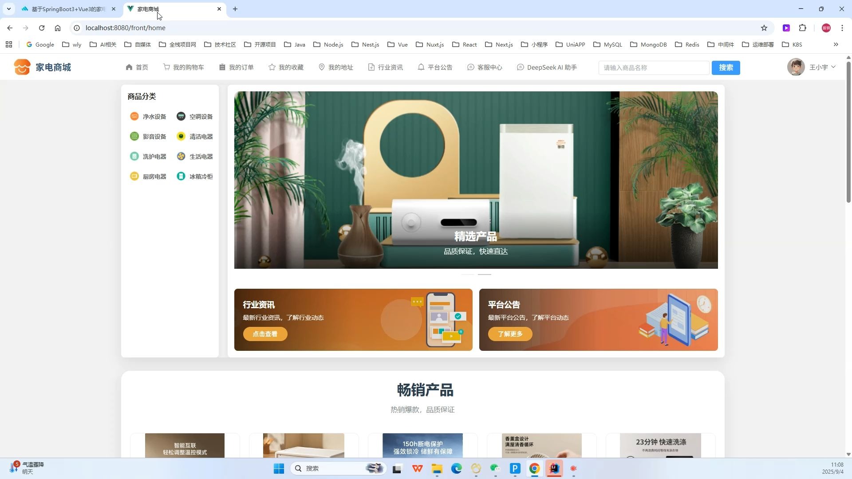Open 客服中心 customer service
This screenshot has width=852, height=479.
pyautogui.click(x=484, y=67)
